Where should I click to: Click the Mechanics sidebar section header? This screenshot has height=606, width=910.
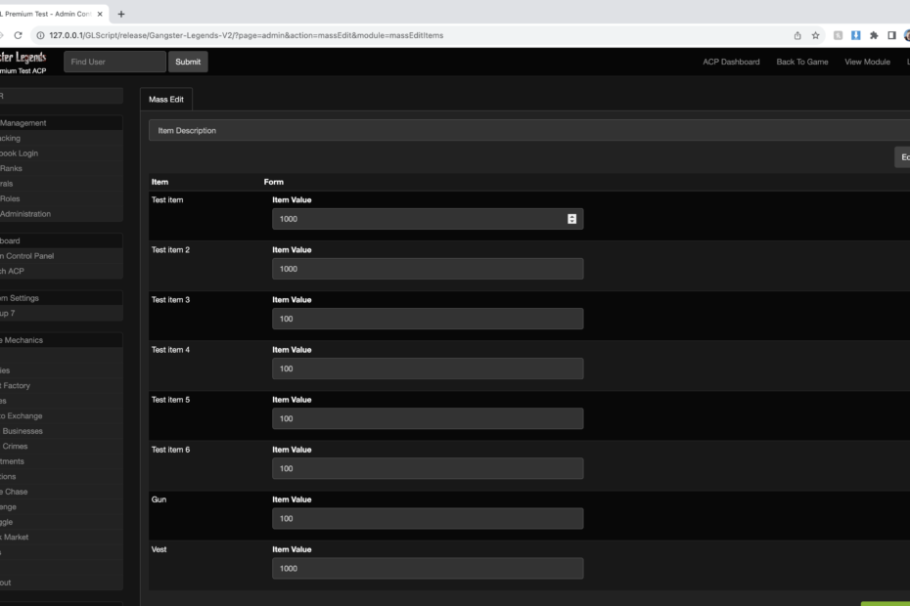22,340
